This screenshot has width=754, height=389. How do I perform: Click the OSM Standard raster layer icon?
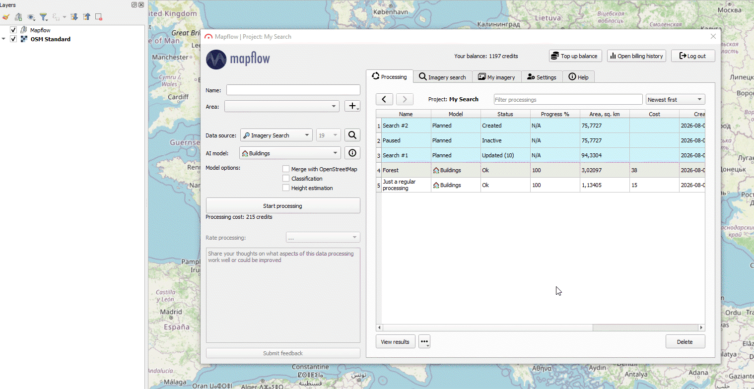click(x=24, y=39)
